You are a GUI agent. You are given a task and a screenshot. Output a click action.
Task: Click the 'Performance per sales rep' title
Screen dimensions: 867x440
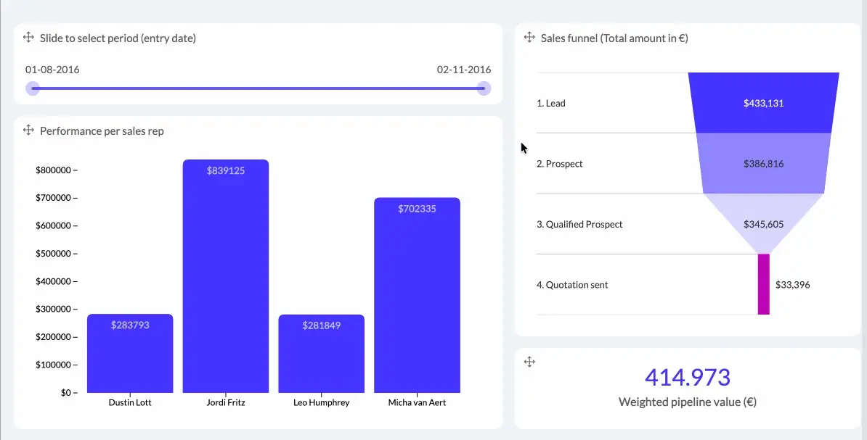click(102, 131)
